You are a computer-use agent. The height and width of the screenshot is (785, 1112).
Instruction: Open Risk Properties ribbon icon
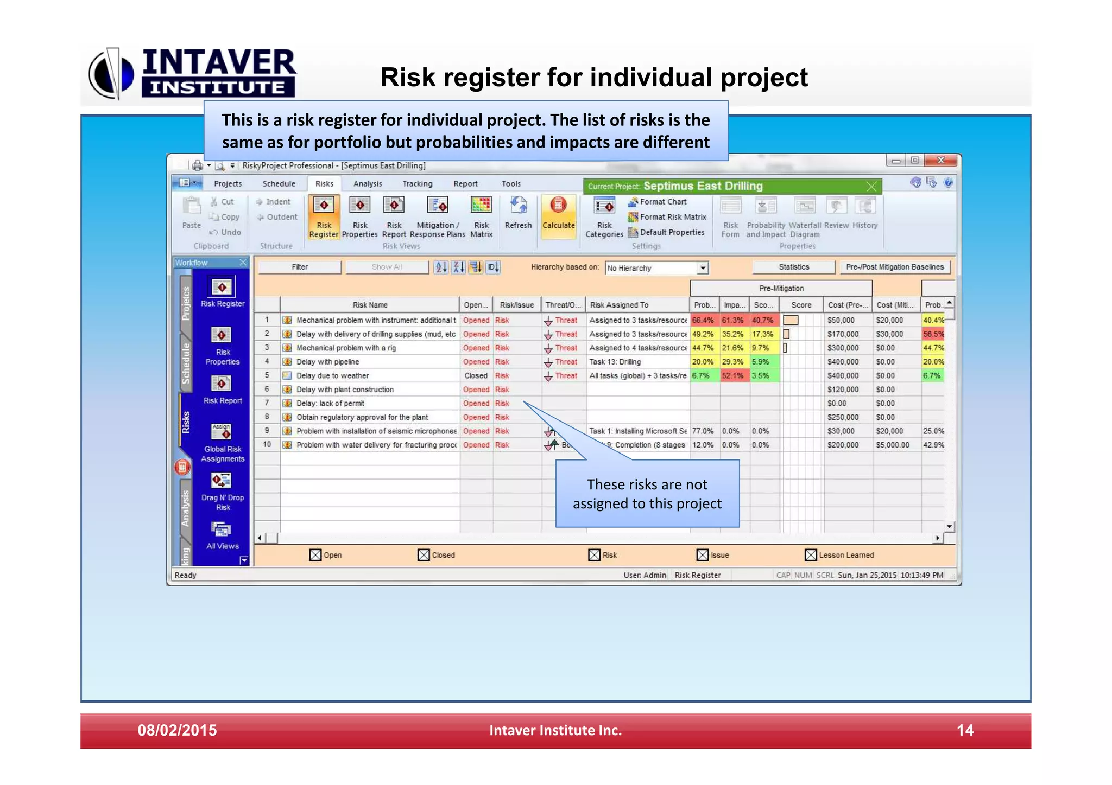click(x=359, y=217)
